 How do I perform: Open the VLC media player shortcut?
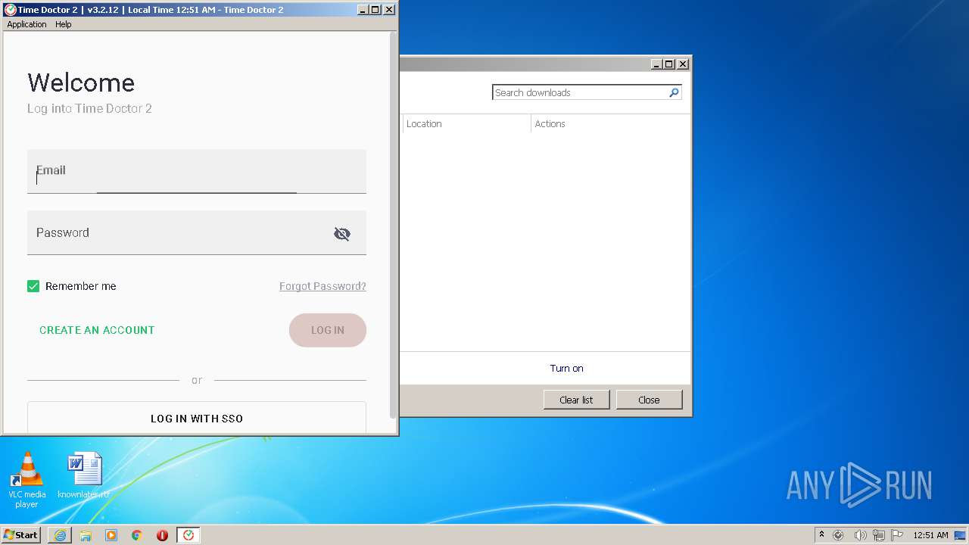tap(26, 480)
